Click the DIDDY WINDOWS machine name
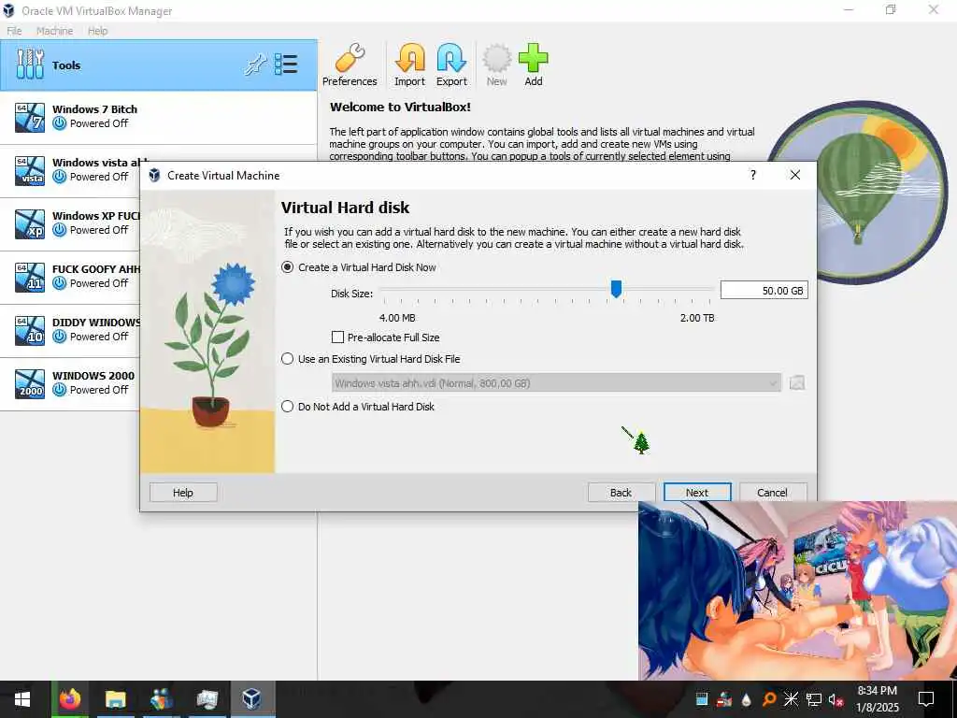The height and width of the screenshot is (718, 957). (96, 323)
